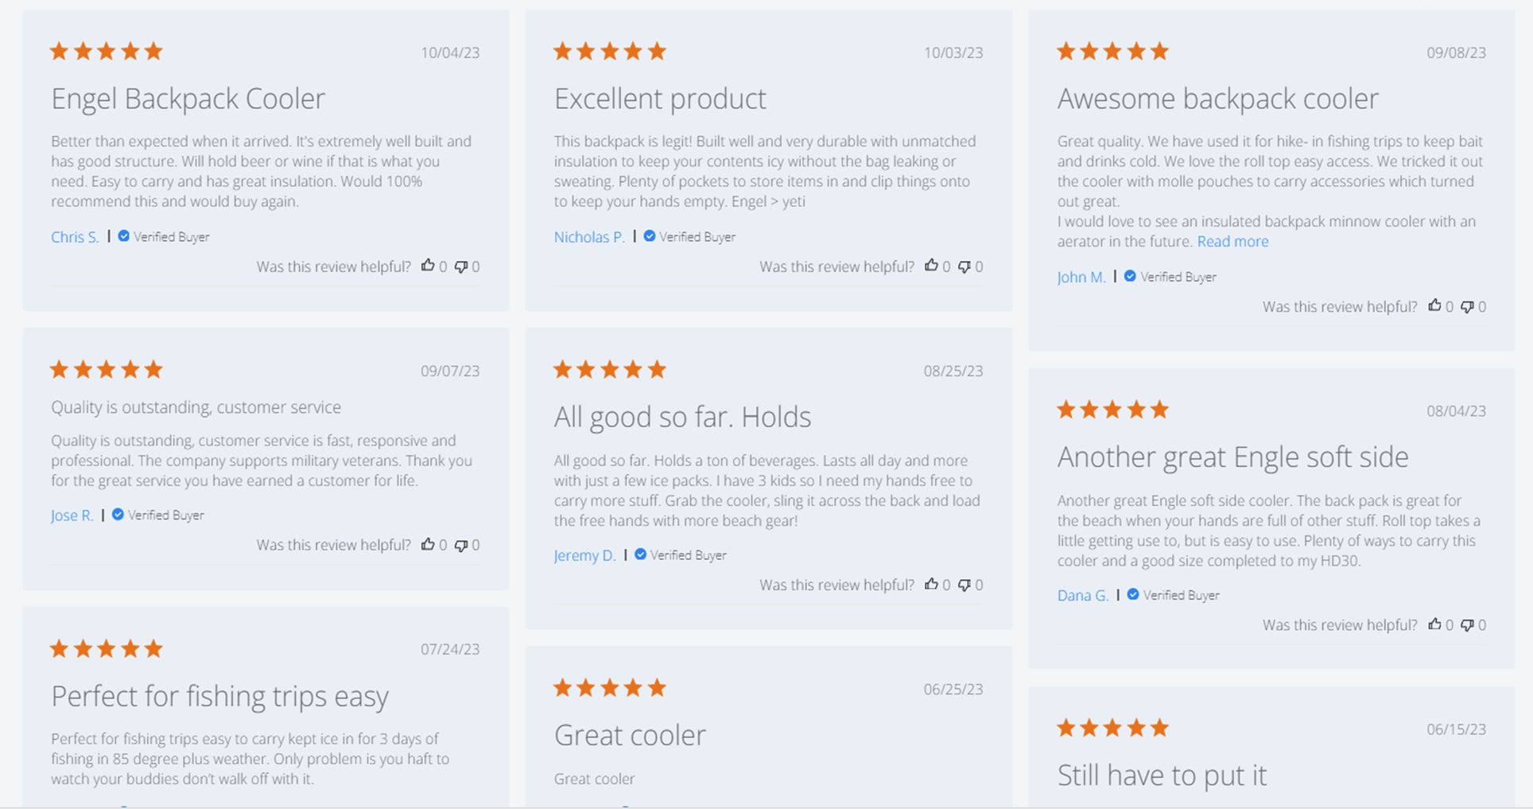Screen dimensions: 1533x809
Task: Dislike Dana G.'s review
Action: click(1468, 625)
